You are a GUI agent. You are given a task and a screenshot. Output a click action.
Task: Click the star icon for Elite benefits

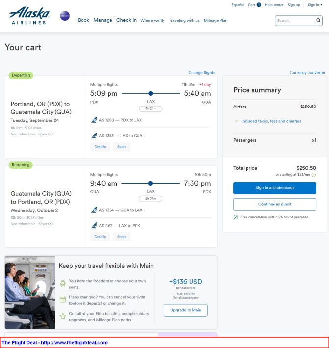coord(63,316)
